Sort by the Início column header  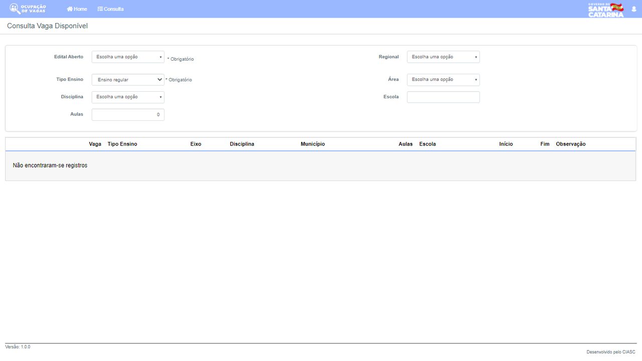click(x=506, y=144)
